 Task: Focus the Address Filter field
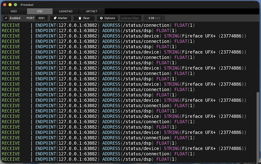pos(130,18)
